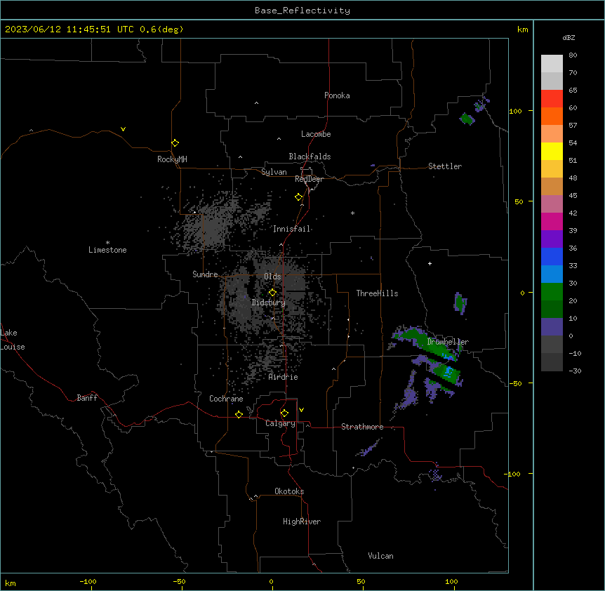
Task: Click the Ponoka label
Action: pyautogui.click(x=337, y=95)
